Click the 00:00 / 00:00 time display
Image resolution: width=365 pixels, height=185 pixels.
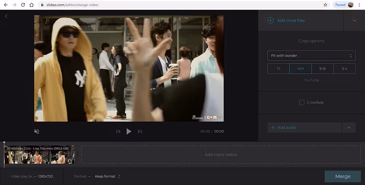tap(212, 131)
